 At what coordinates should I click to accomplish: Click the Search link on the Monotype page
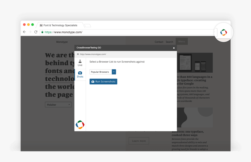[x=169, y=42]
